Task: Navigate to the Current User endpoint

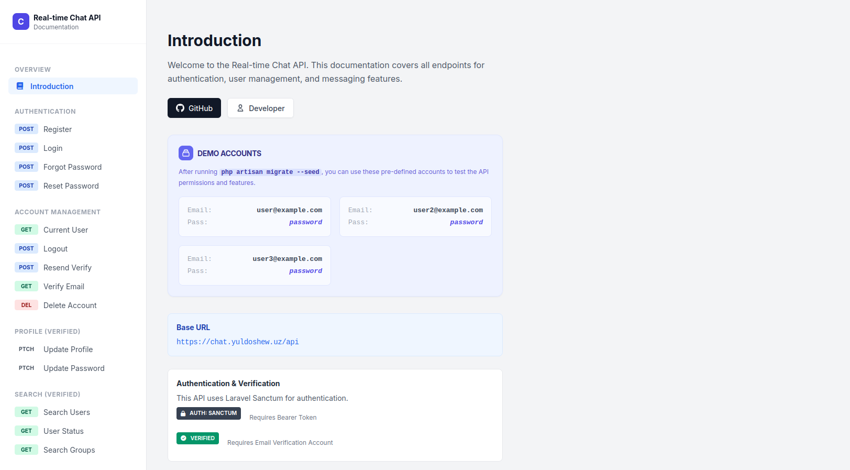Action: [65, 230]
